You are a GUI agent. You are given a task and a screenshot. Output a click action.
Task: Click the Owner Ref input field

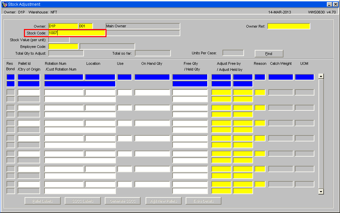point(288,26)
